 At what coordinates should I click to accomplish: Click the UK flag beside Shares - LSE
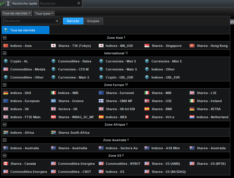click(x=192, y=93)
